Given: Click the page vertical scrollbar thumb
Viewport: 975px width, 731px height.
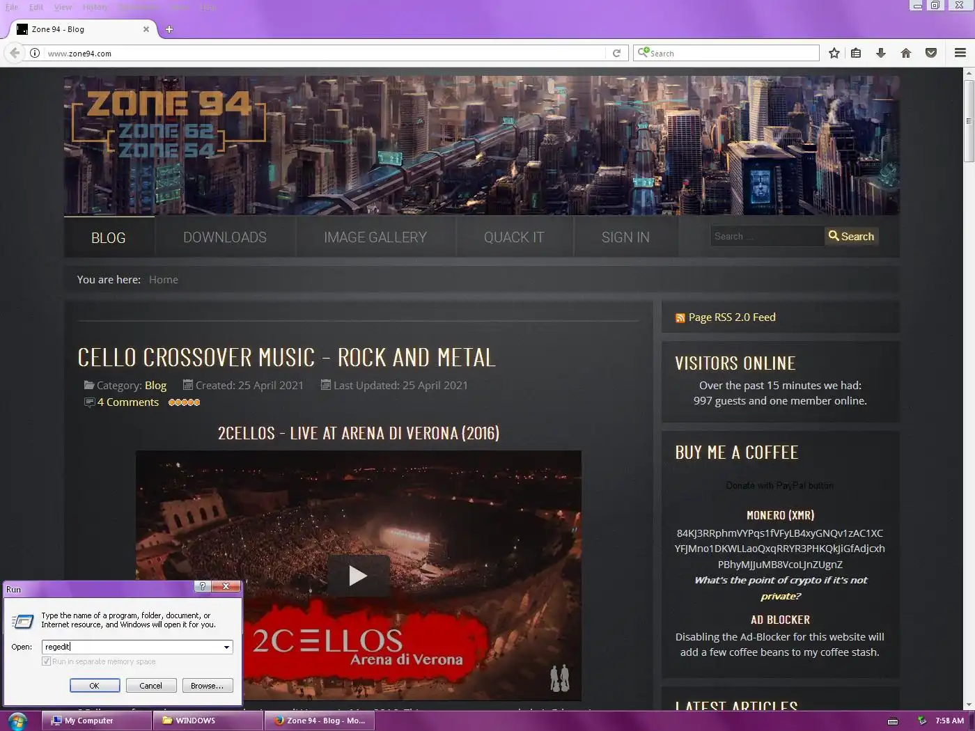Looking at the screenshot, I should click(x=969, y=123).
